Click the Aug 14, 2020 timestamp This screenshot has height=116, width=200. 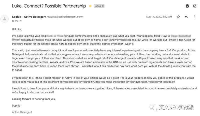159,17
